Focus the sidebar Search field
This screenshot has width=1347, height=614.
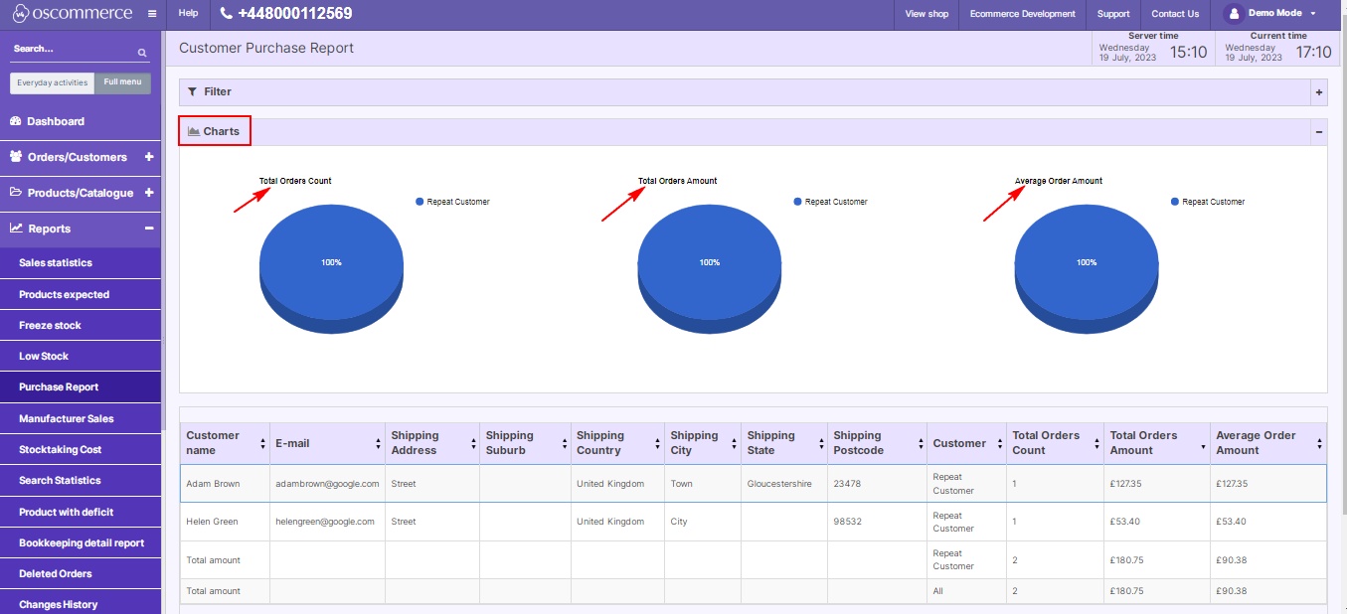point(80,50)
